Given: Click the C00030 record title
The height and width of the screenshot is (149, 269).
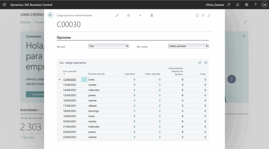Looking at the screenshot, I should 69,24.
